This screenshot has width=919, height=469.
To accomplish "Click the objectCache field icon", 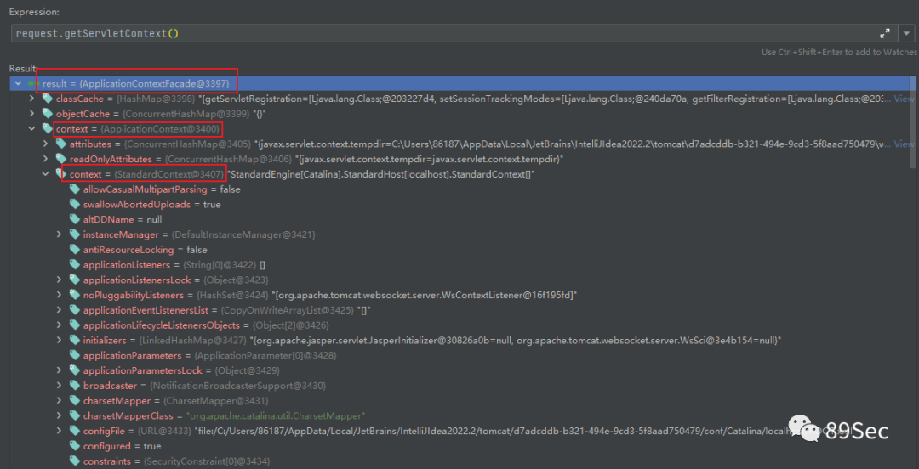I will point(47,114).
